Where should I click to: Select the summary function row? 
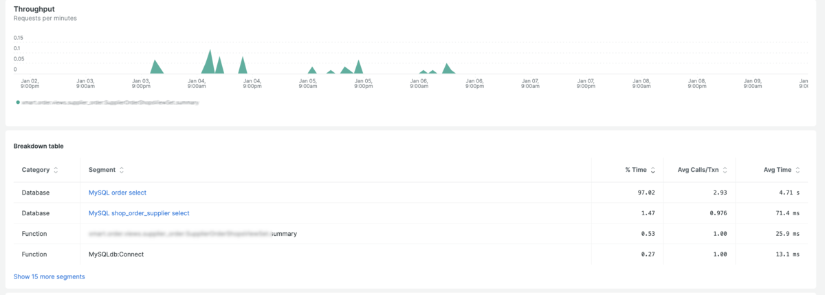412,234
